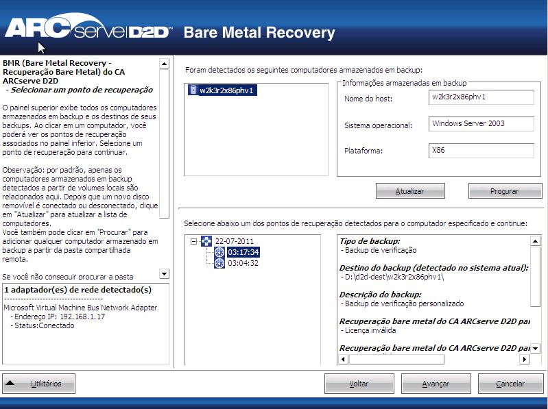Click the 'Endereço IP: 192.168.1.17' line

58,317
